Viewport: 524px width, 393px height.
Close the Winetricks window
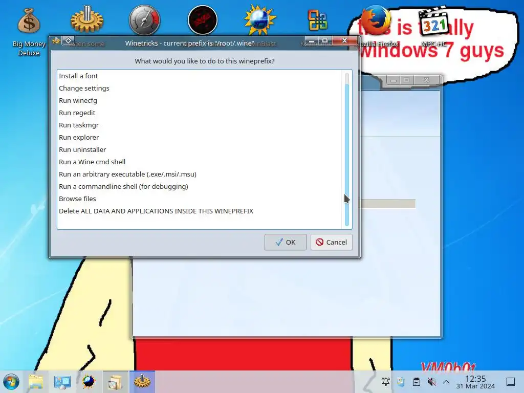[344, 40]
